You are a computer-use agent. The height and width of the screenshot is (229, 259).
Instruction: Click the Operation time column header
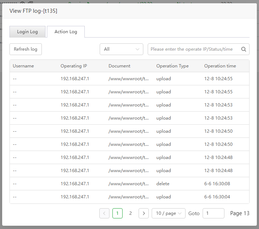220,66
